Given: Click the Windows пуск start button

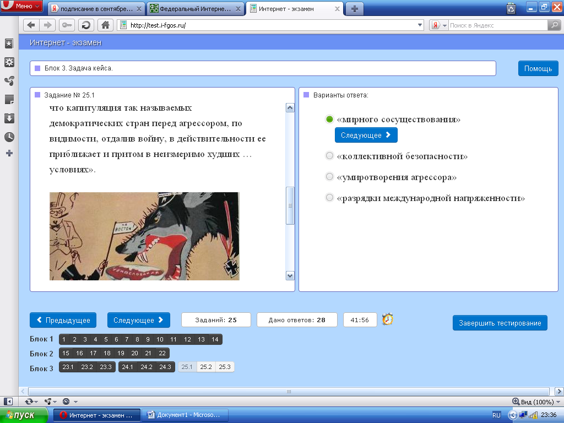Looking at the screenshot, I should pos(24,415).
